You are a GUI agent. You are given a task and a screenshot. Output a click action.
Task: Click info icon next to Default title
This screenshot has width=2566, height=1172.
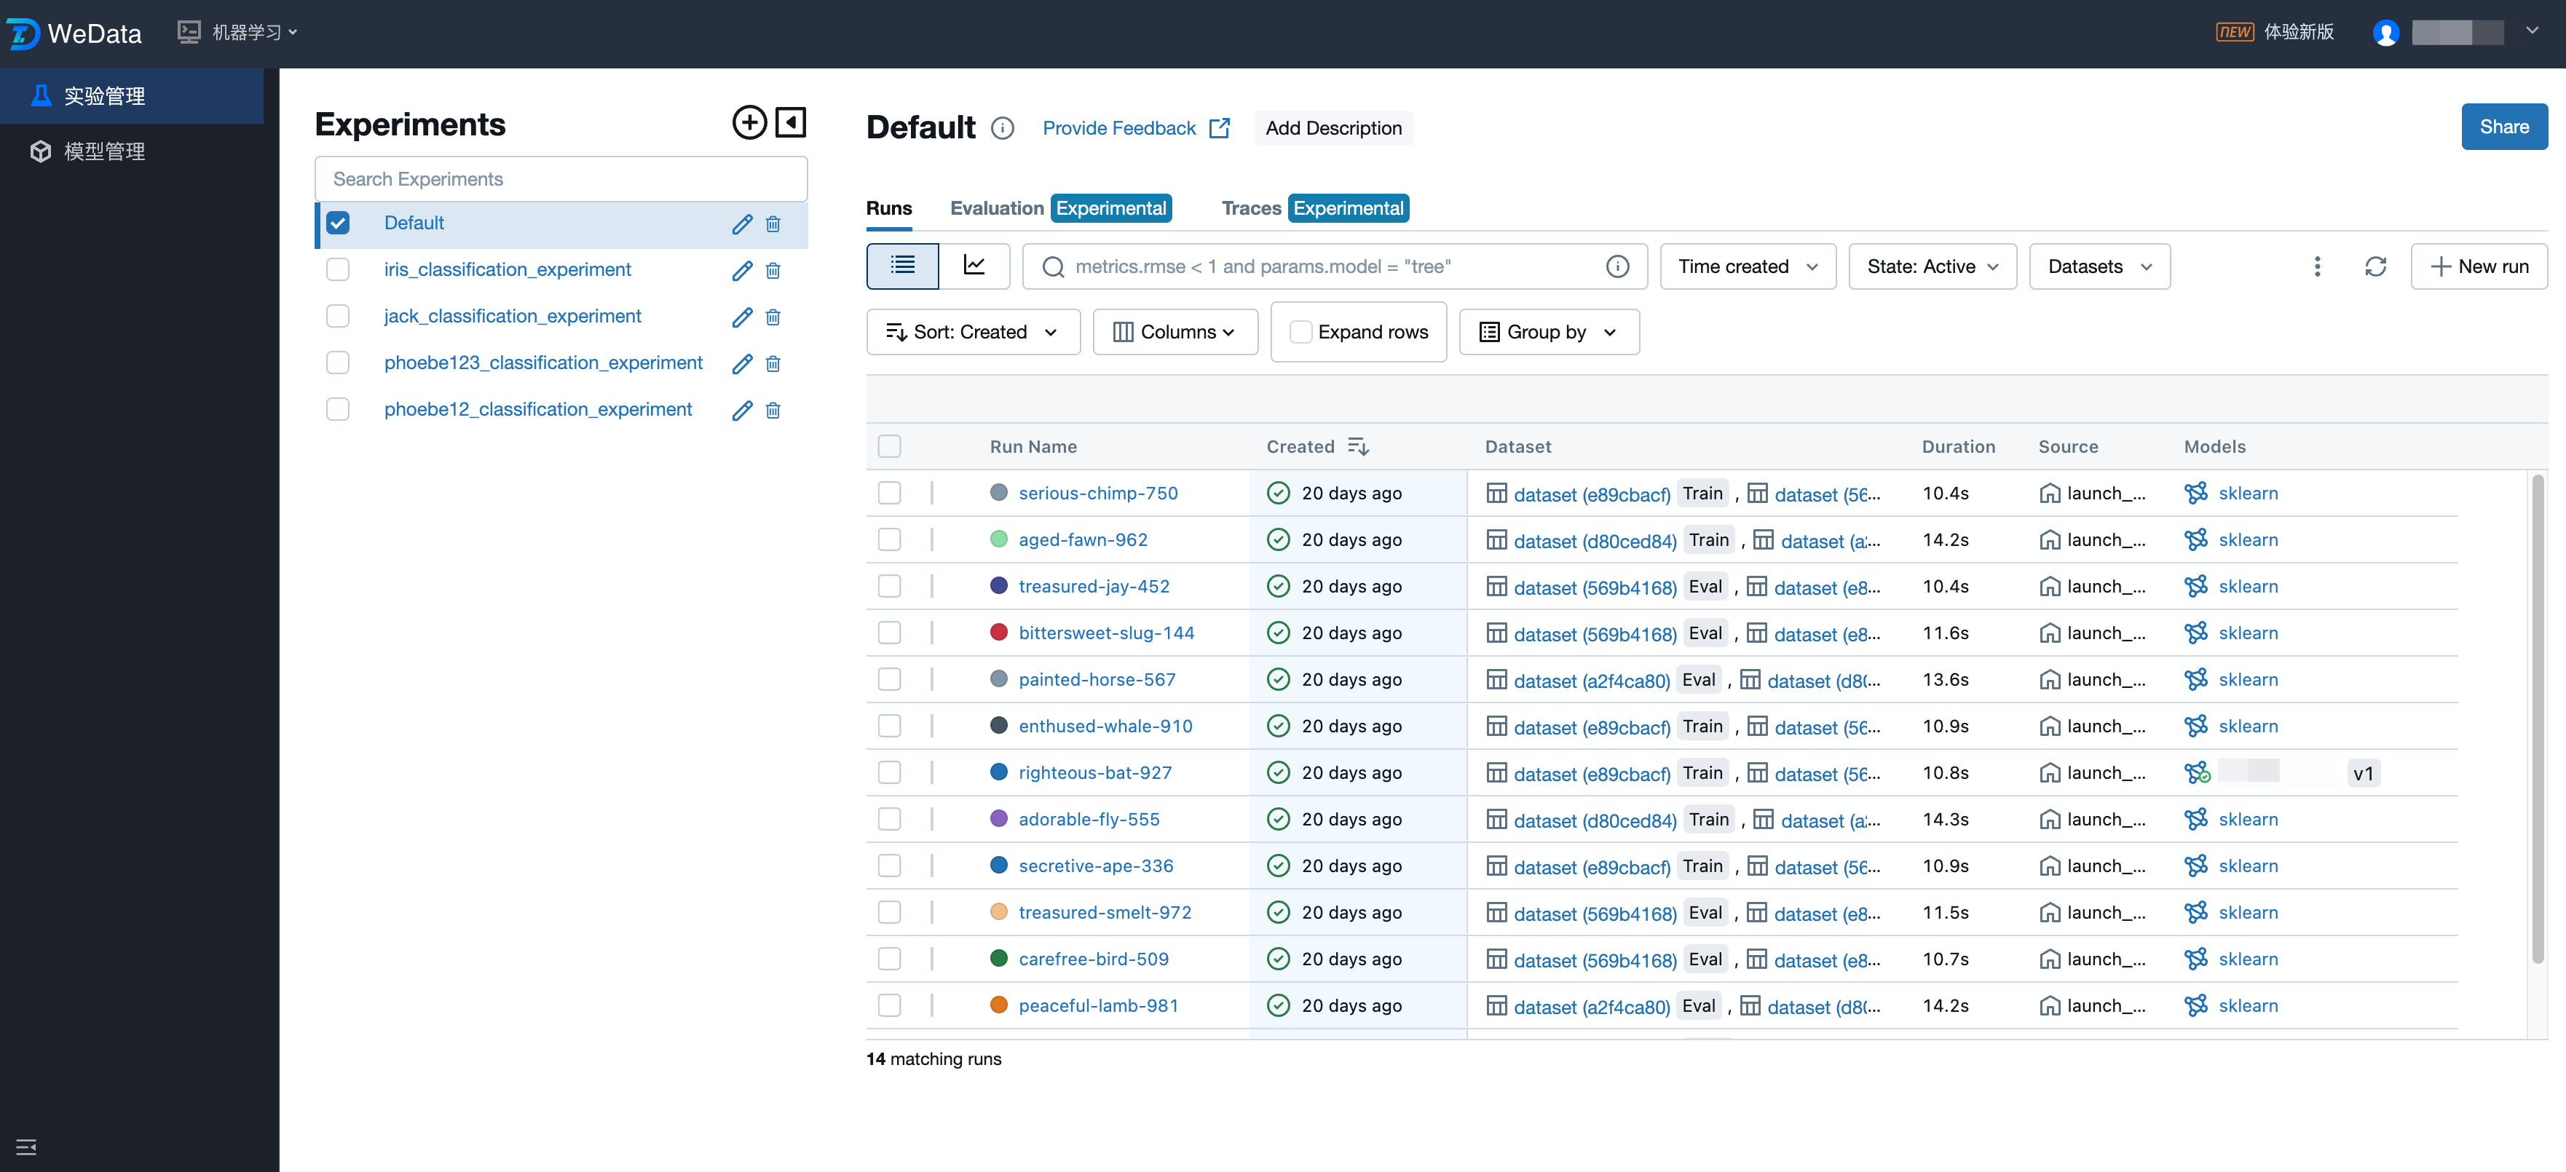click(1002, 128)
